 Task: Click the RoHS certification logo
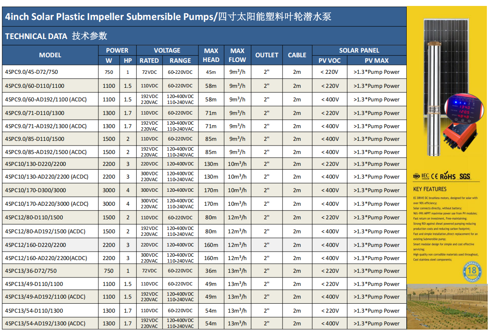(448, 176)
